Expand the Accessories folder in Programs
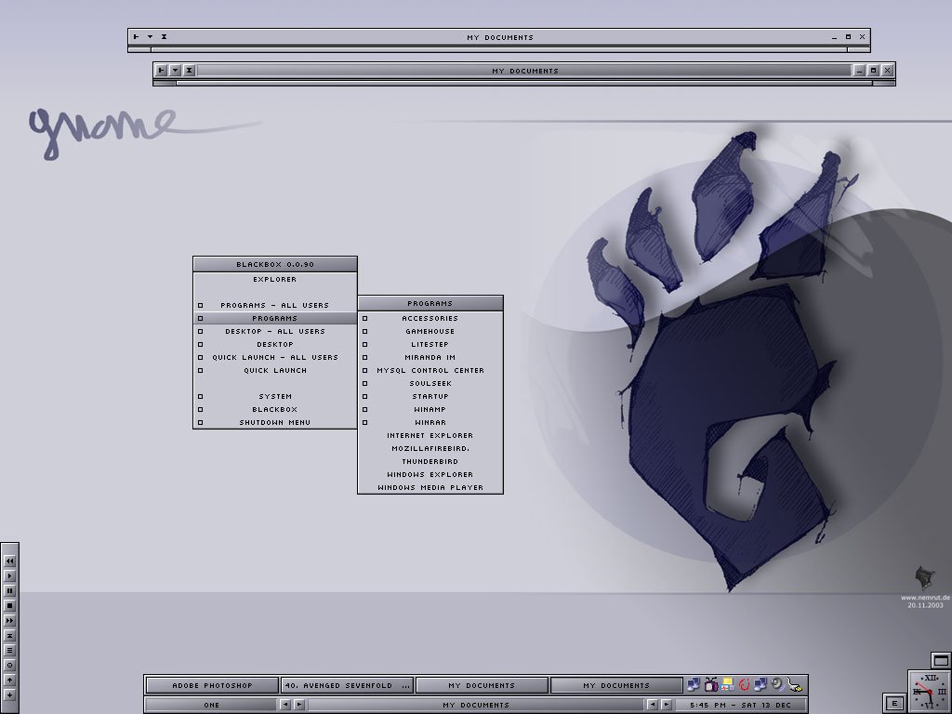The width and height of the screenshot is (952, 714). pyautogui.click(x=430, y=318)
